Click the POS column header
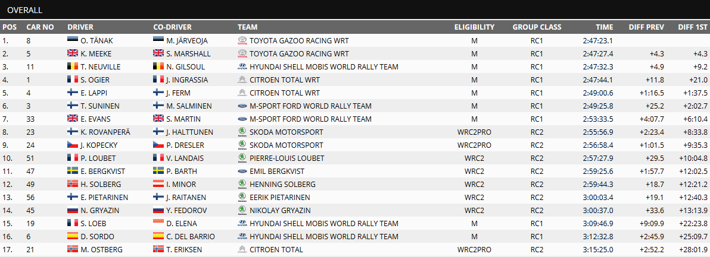 (x=10, y=27)
